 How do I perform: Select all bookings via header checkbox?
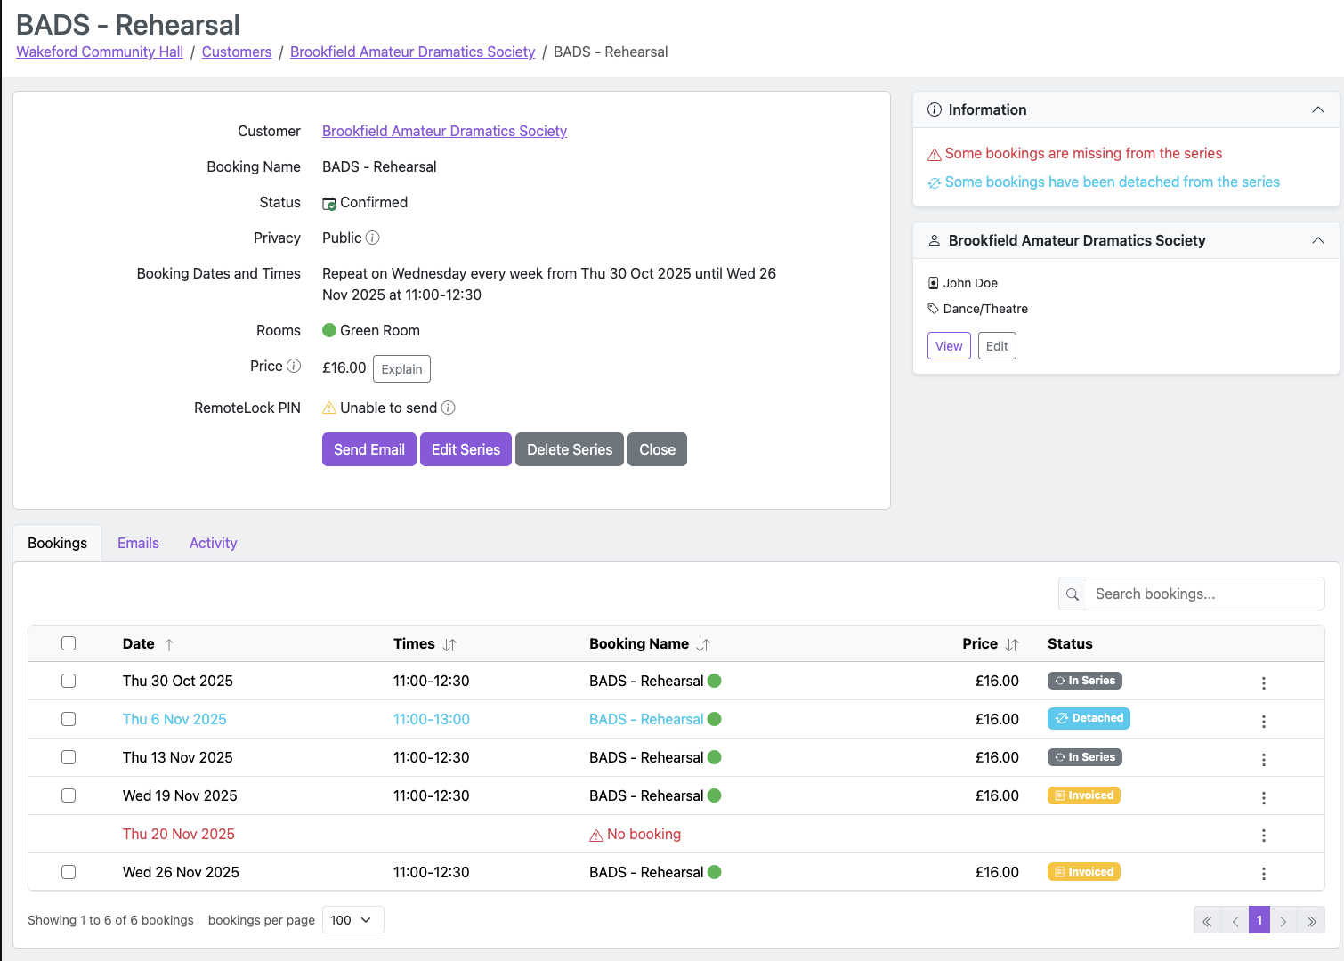click(69, 643)
